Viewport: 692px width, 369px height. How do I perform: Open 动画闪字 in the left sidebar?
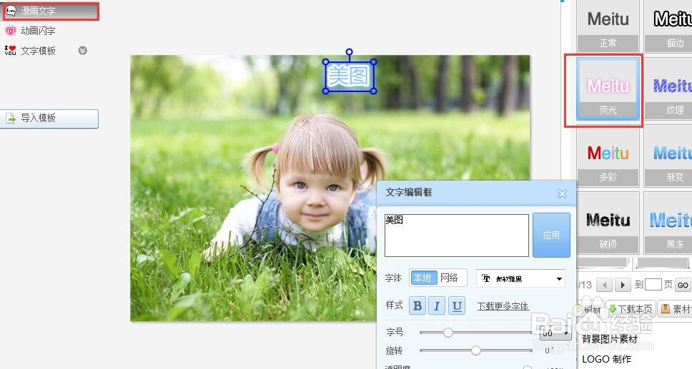tap(38, 31)
